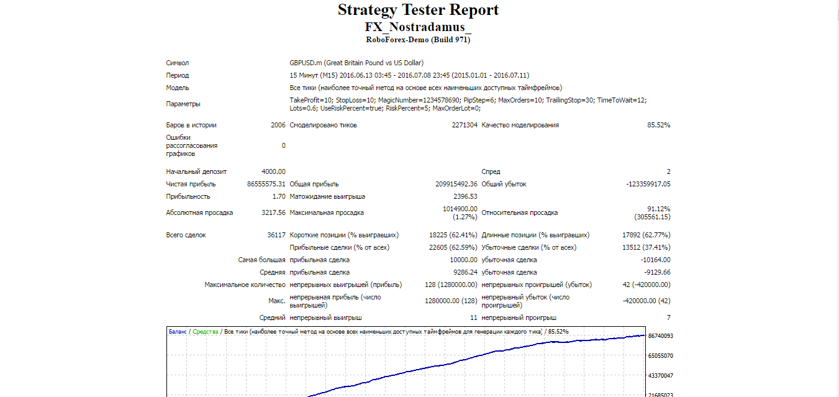This screenshot has height=397, width=839.
Task: Click the Символ label
Action: click(x=177, y=63)
